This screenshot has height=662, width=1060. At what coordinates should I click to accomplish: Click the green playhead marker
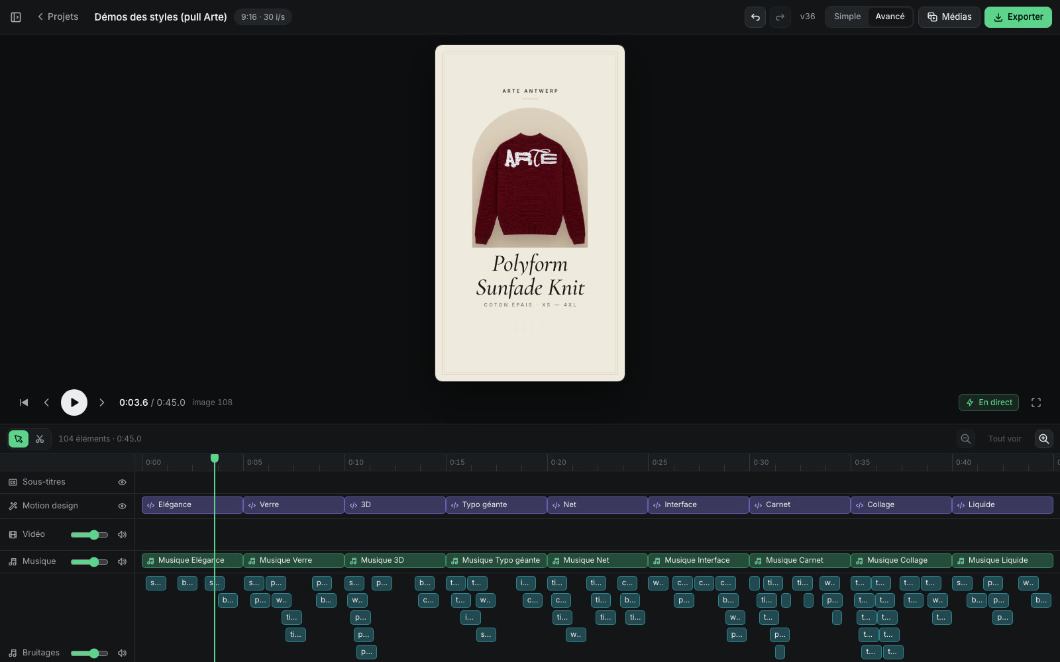coord(215,458)
